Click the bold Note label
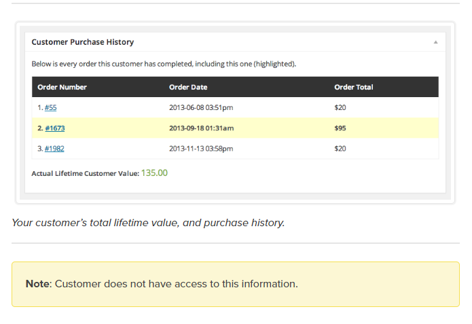472x324 pixels. pyautogui.click(x=38, y=284)
